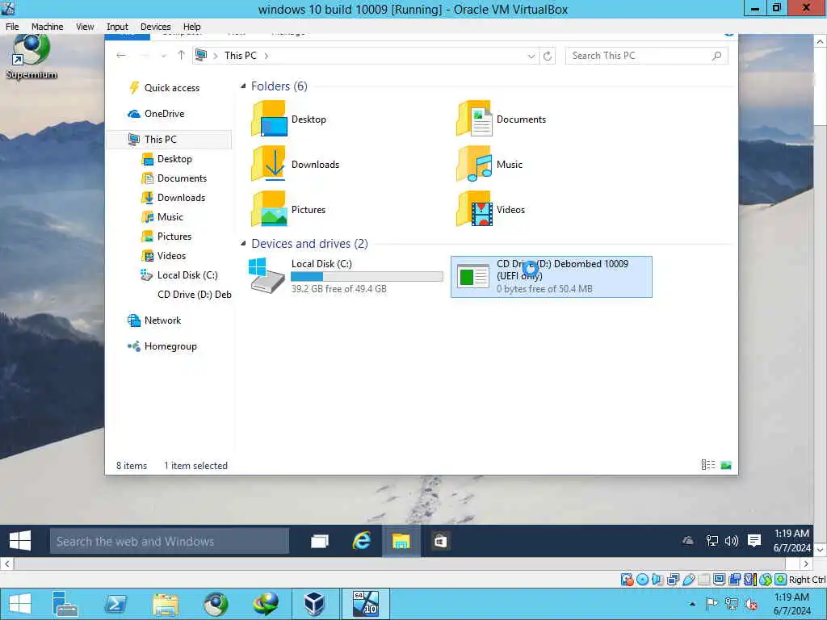Go back in File Explorer
827x620 pixels.
point(121,56)
